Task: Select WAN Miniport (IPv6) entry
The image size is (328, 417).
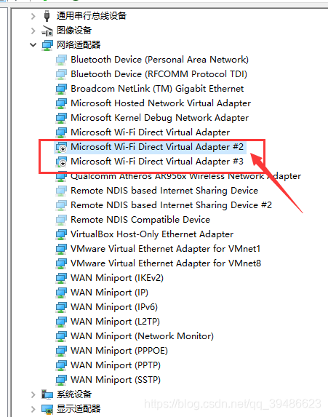Action: tap(114, 307)
